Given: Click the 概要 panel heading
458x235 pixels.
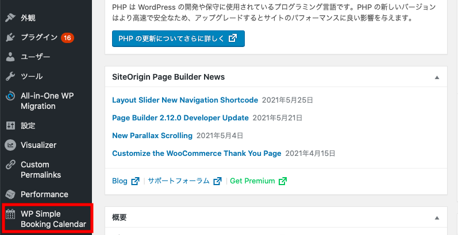Looking at the screenshot, I should point(120,217).
